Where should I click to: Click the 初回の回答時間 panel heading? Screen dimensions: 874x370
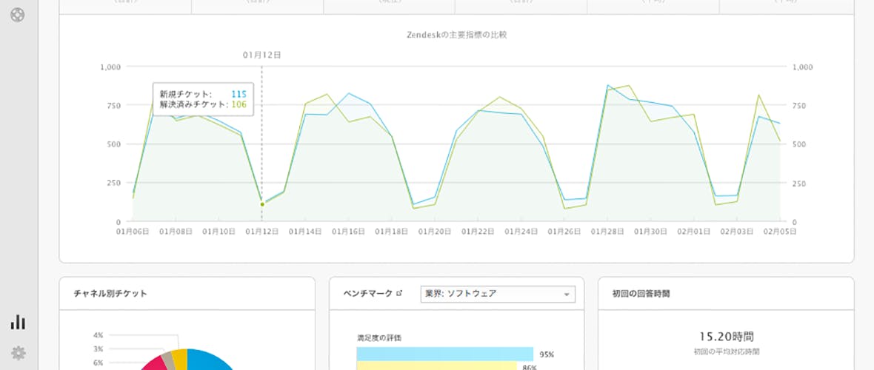[641, 294]
